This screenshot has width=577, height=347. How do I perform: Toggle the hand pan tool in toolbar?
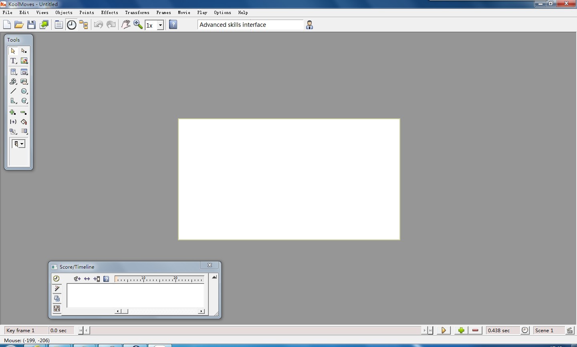(126, 25)
